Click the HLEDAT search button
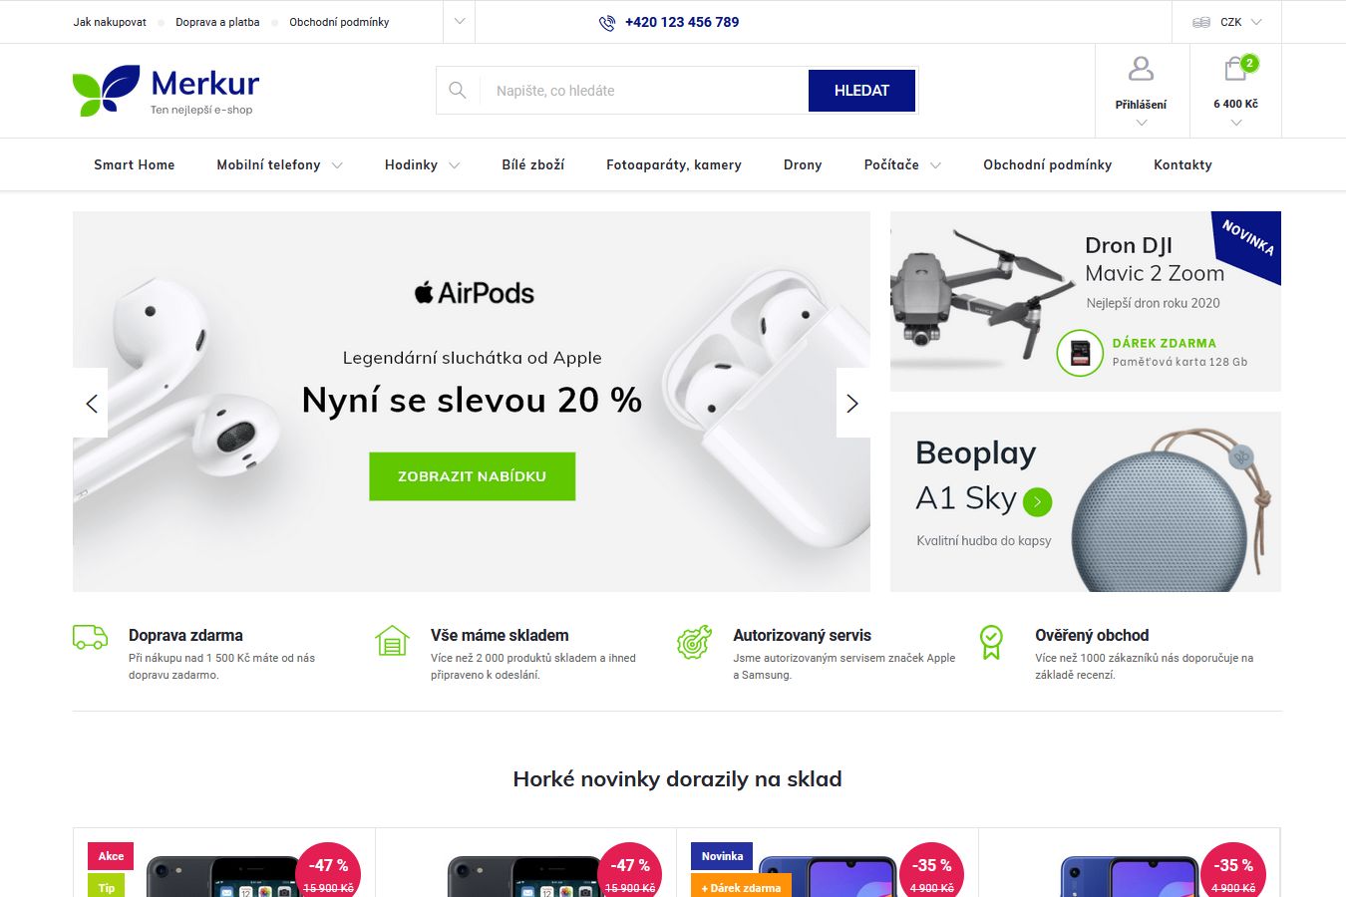Image resolution: width=1346 pixels, height=897 pixels. point(861,91)
